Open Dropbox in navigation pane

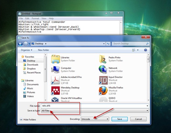(29, 68)
